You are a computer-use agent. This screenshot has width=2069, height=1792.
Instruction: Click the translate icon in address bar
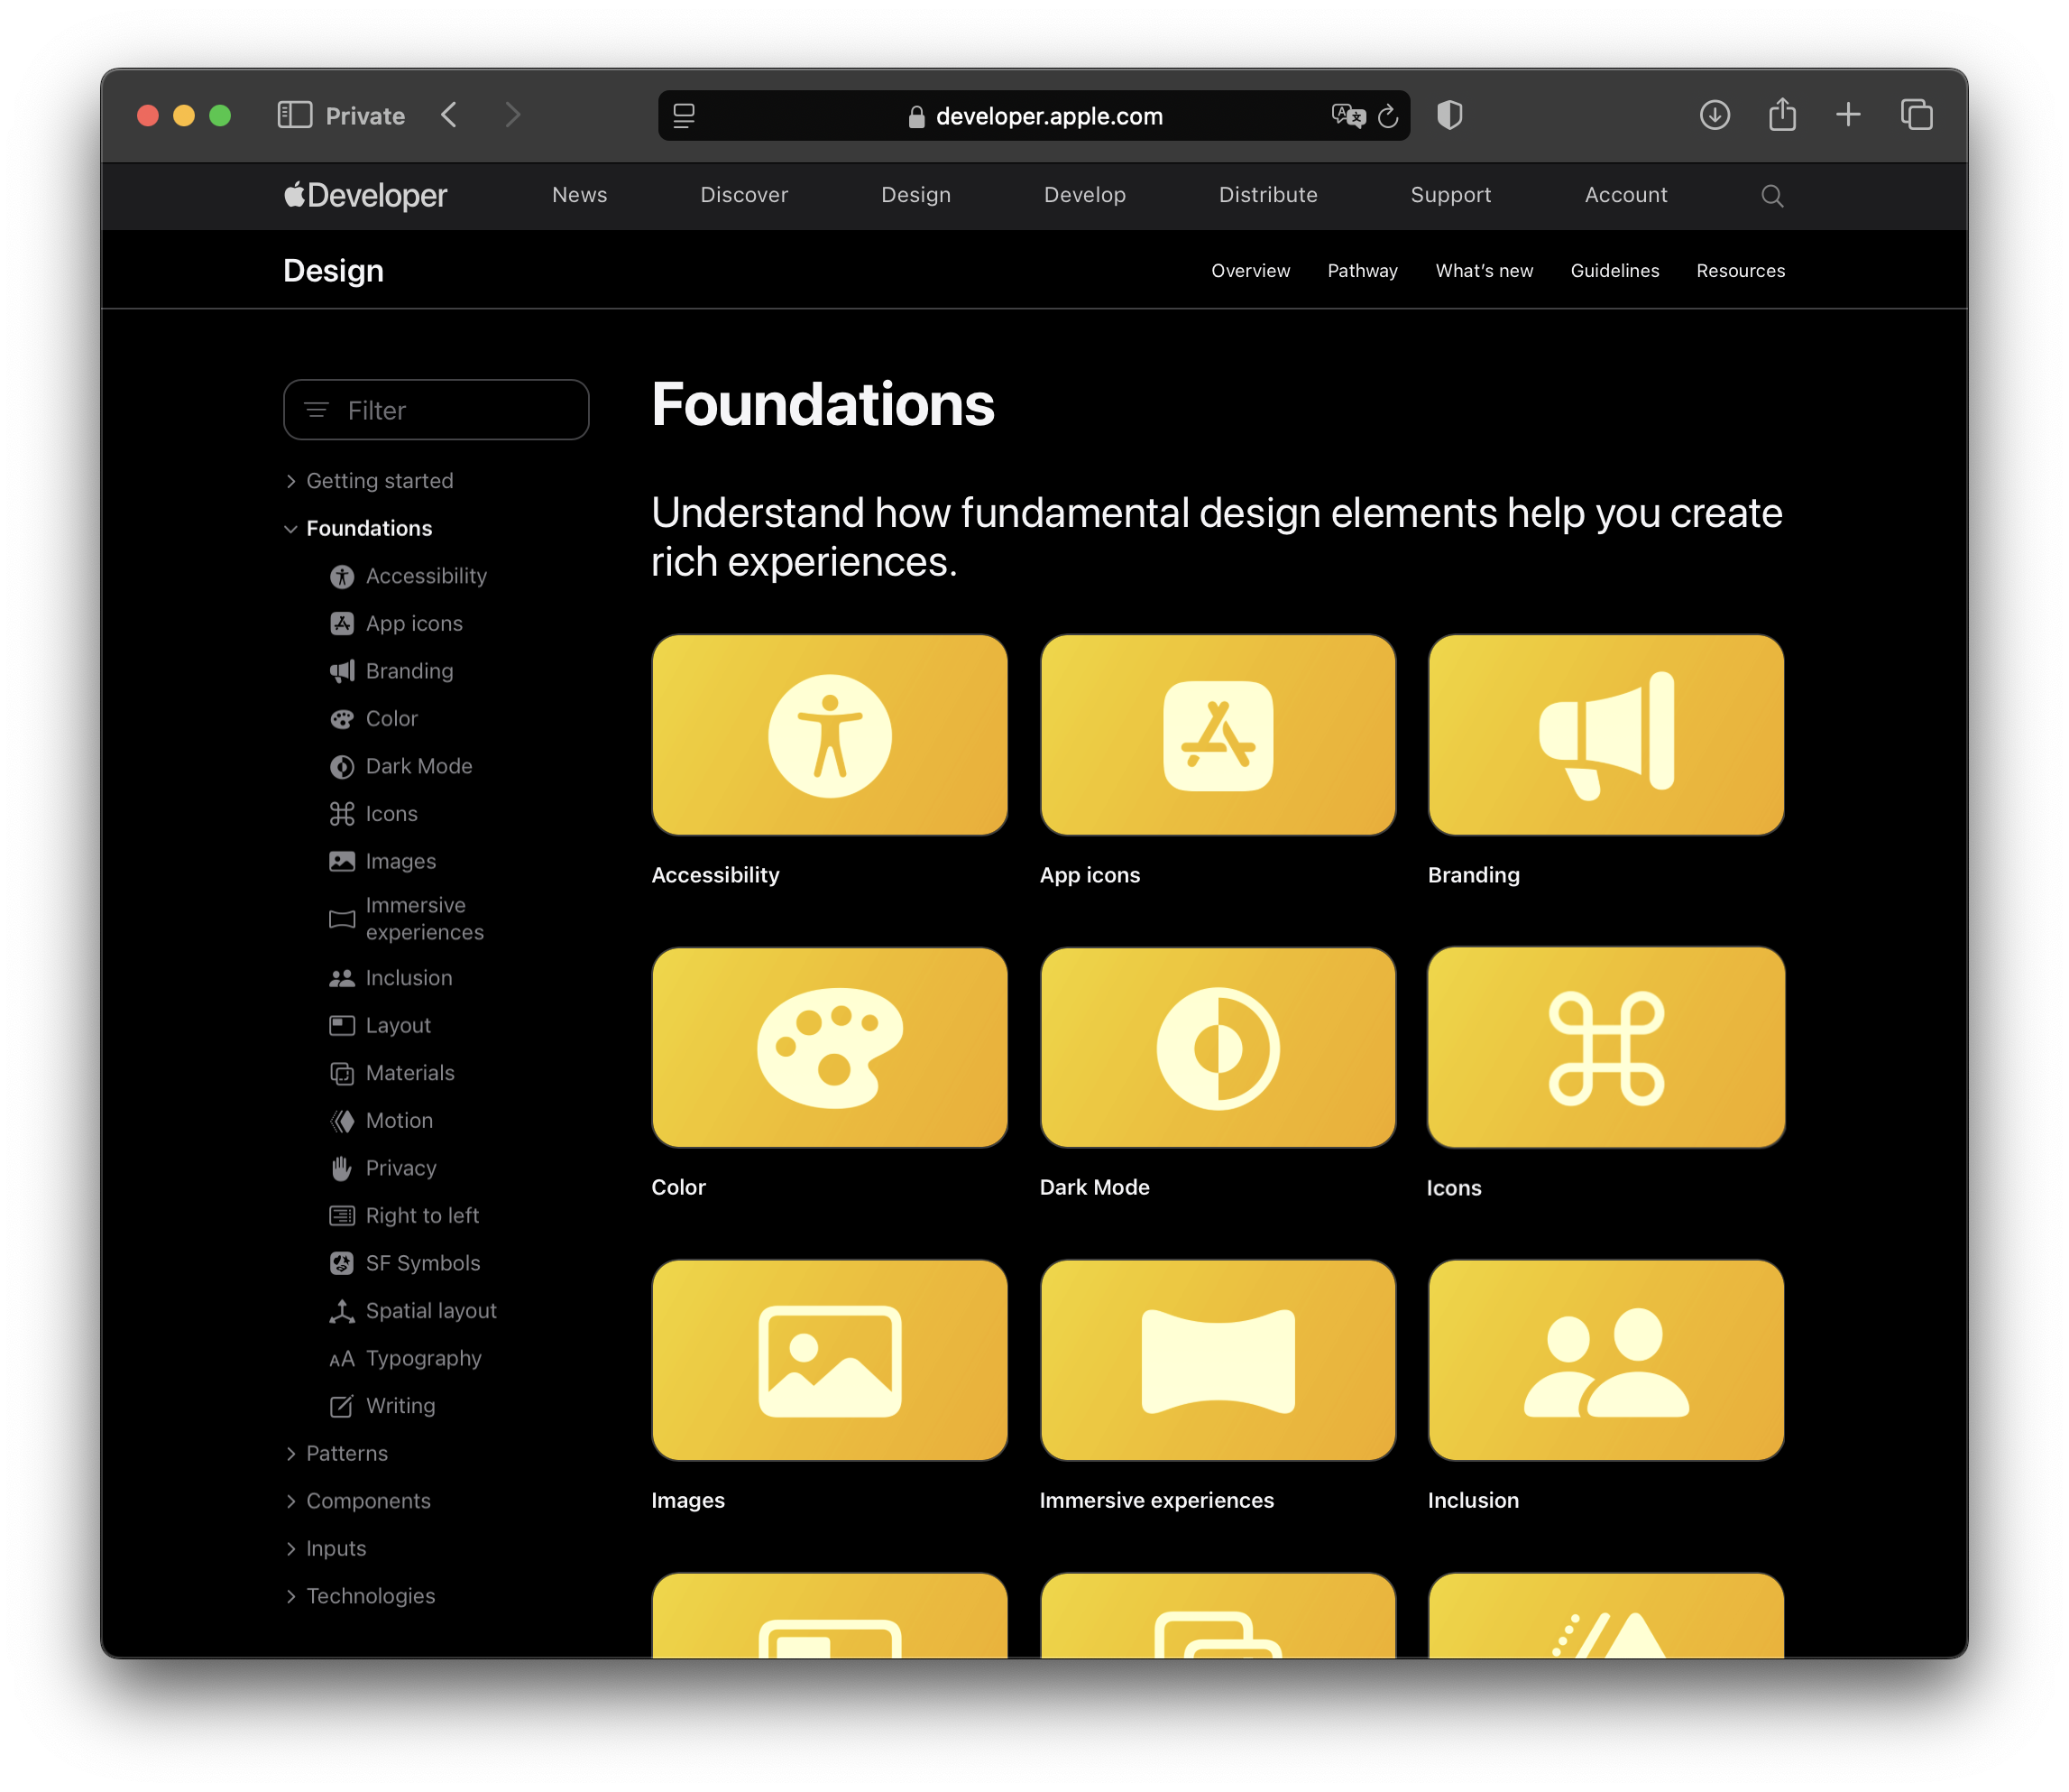click(x=1347, y=116)
